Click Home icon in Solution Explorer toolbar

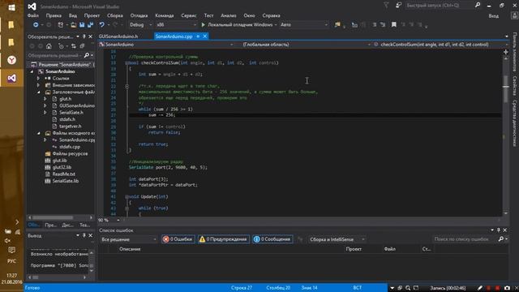click(x=49, y=46)
